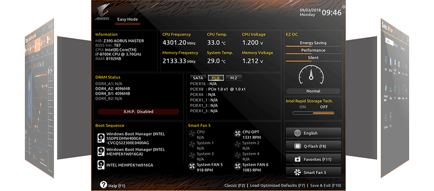Image resolution: width=434 pixels, height=191 pixels.
Task: Click the System FAN 6 fan icon
Action: point(237,166)
